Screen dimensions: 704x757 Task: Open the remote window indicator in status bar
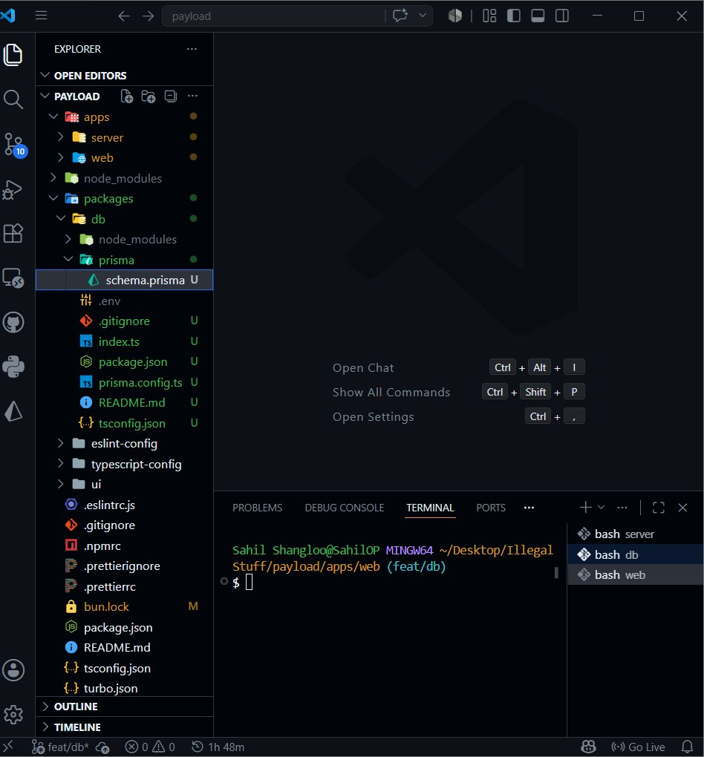(x=8, y=747)
